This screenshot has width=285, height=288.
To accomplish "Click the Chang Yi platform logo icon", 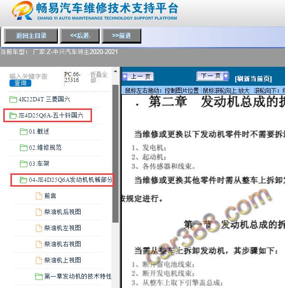I will tap(22, 10).
